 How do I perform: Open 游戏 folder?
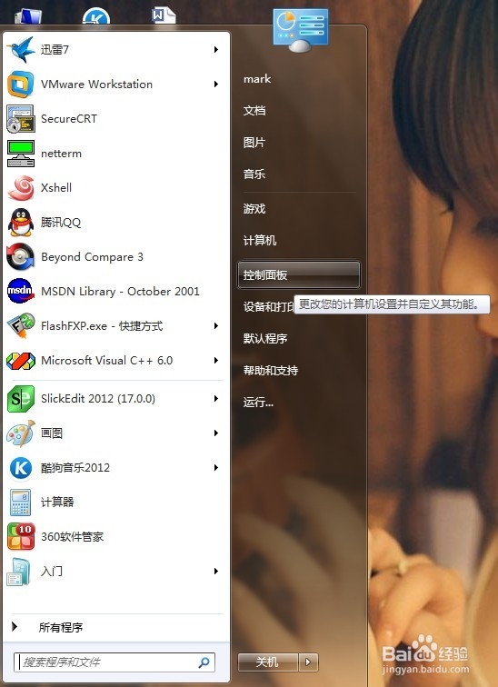[x=254, y=209]
